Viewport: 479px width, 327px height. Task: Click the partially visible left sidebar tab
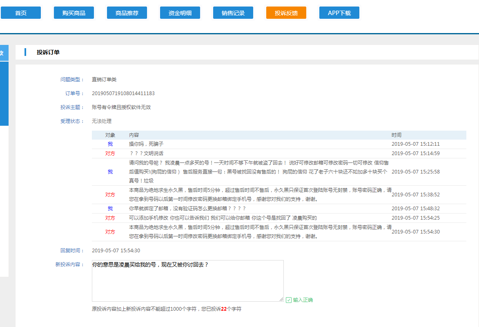tap(4, 53)
